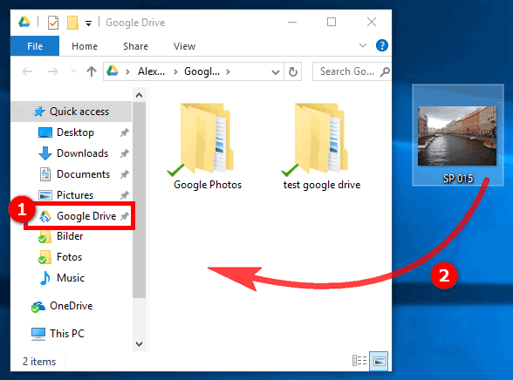Click the New folder icon in title bar

coord(72,23)
